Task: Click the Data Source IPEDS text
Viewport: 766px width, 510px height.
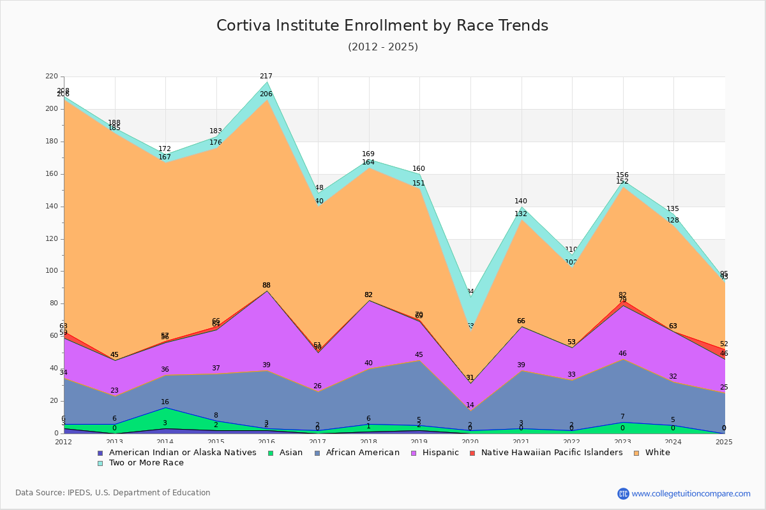Action: click(113, 493)
